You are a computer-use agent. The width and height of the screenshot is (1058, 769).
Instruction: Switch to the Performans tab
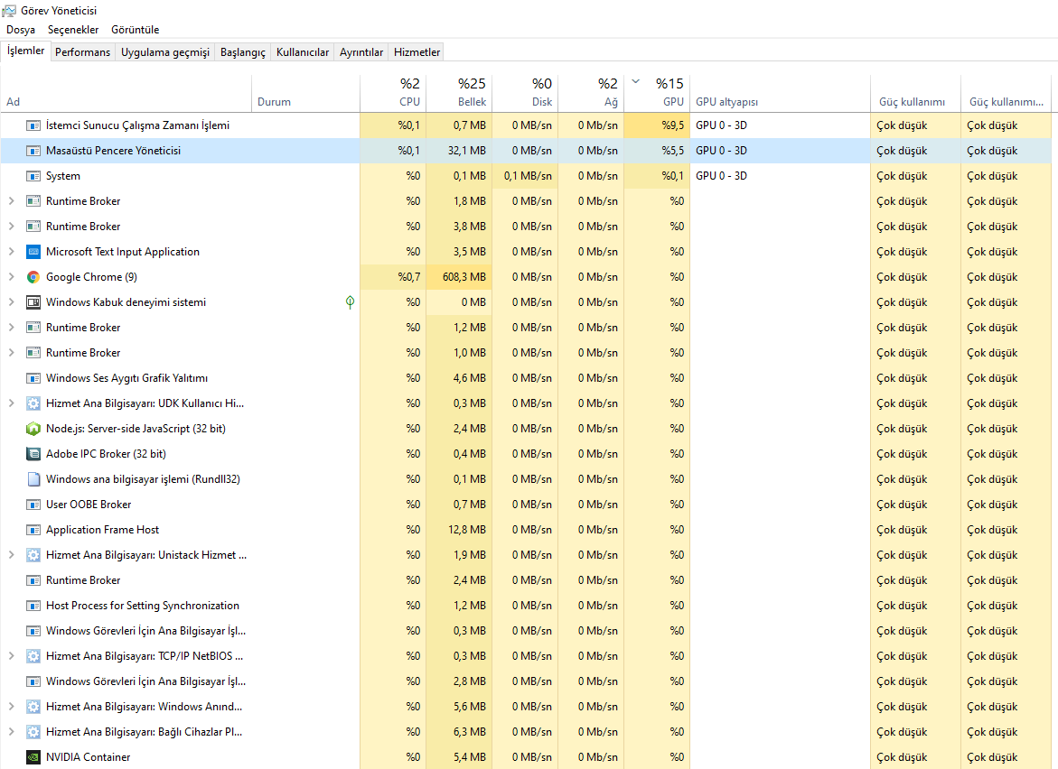point(82,52)
